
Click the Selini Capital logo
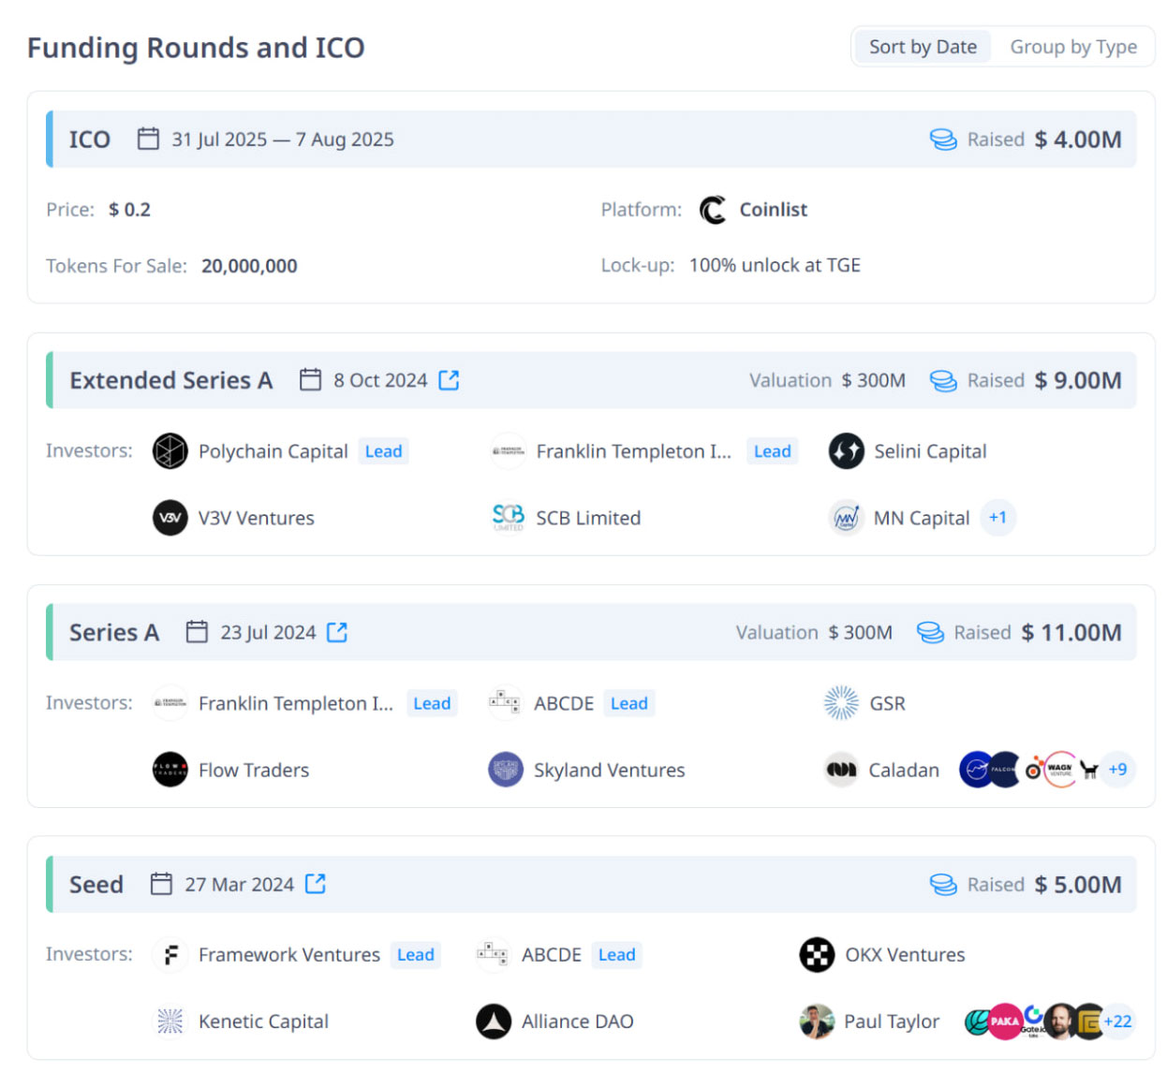tap(846, 451)
